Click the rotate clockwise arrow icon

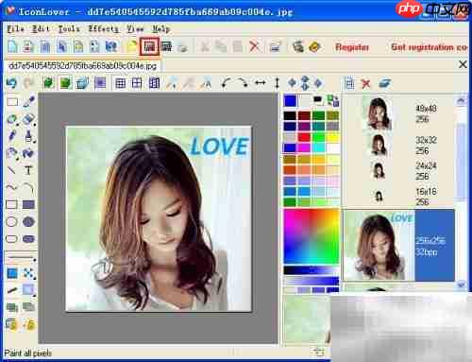(x=243, y=83)
